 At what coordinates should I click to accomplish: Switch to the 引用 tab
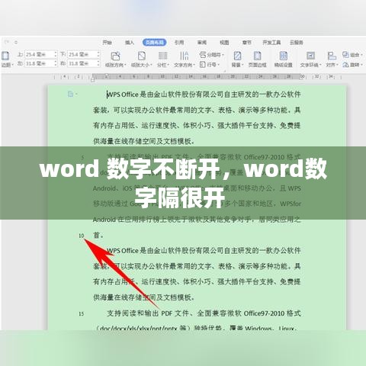[179, 43]
